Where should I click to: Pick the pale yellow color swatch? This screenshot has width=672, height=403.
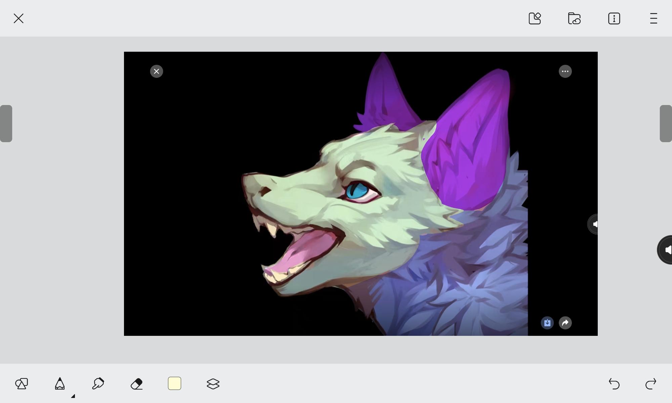point(174,384)
